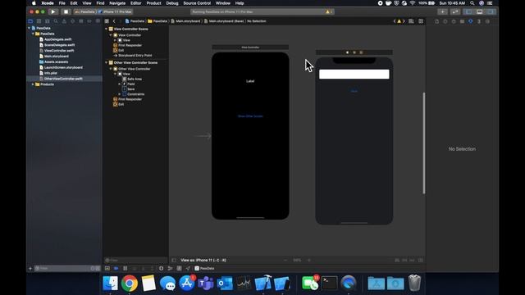Click the text field in second scene
This screenshot has width=525, height=295.
coord(354,75)
